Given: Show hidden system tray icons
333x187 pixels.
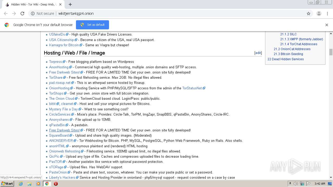Looking at the screenshot, I should point(290,184).
